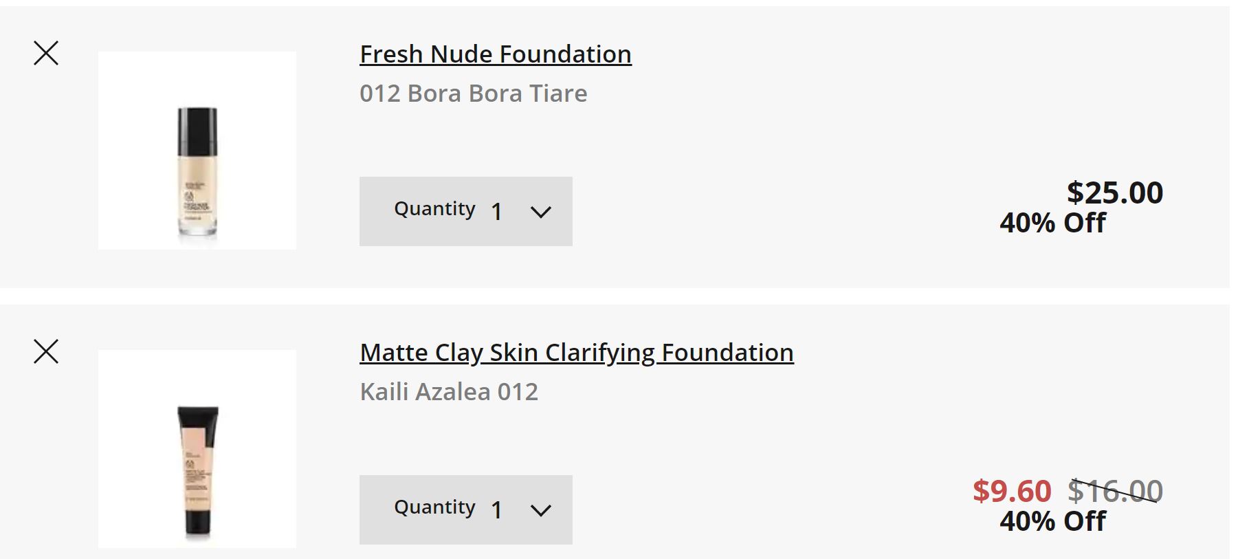Open the Fresh Nude Foundation product link
This screenshot has height=559, width=1238.
tap(495, 54)
